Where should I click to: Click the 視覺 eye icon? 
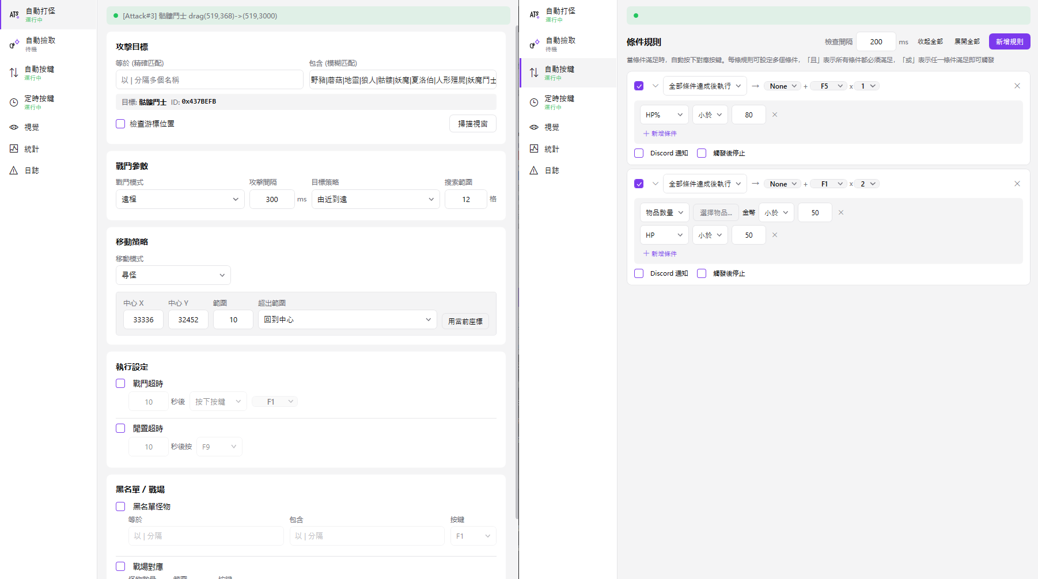pos(14,127)
